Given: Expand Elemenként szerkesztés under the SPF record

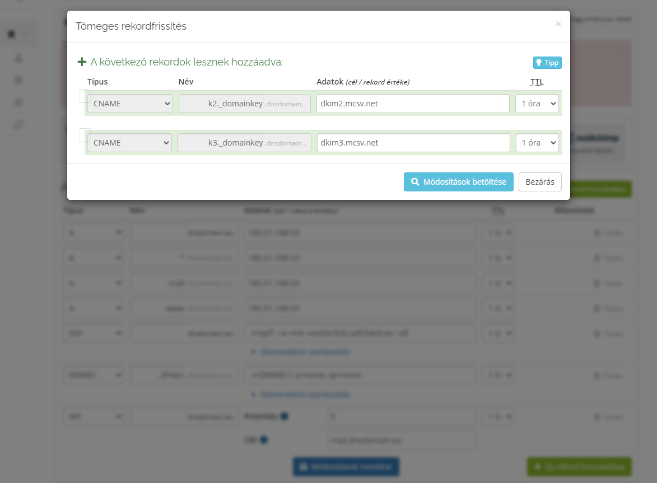Looking at the screenshot, I should 301,351.
